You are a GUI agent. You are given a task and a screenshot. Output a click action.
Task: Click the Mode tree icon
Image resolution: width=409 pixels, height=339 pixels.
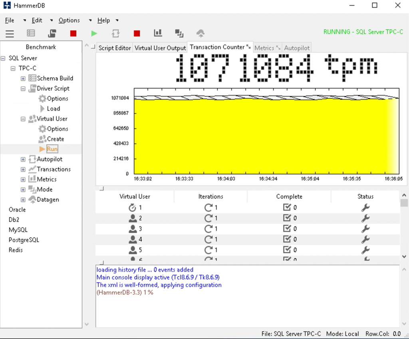pos(32,189)
